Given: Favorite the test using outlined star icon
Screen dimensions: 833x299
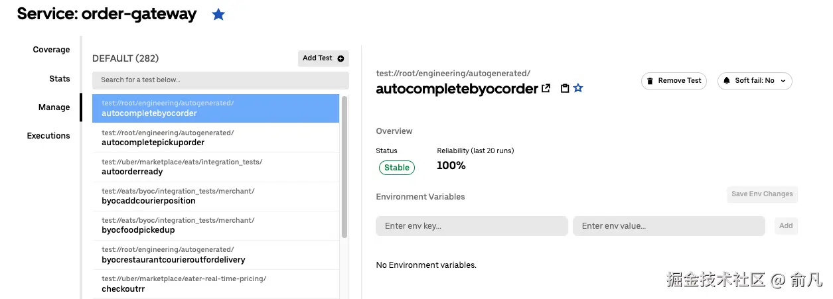Looking at the screenshot, I should (578, 88).
